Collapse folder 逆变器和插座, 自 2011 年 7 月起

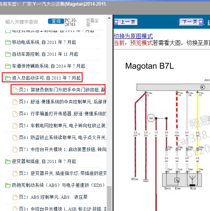[x=44, y=161]
